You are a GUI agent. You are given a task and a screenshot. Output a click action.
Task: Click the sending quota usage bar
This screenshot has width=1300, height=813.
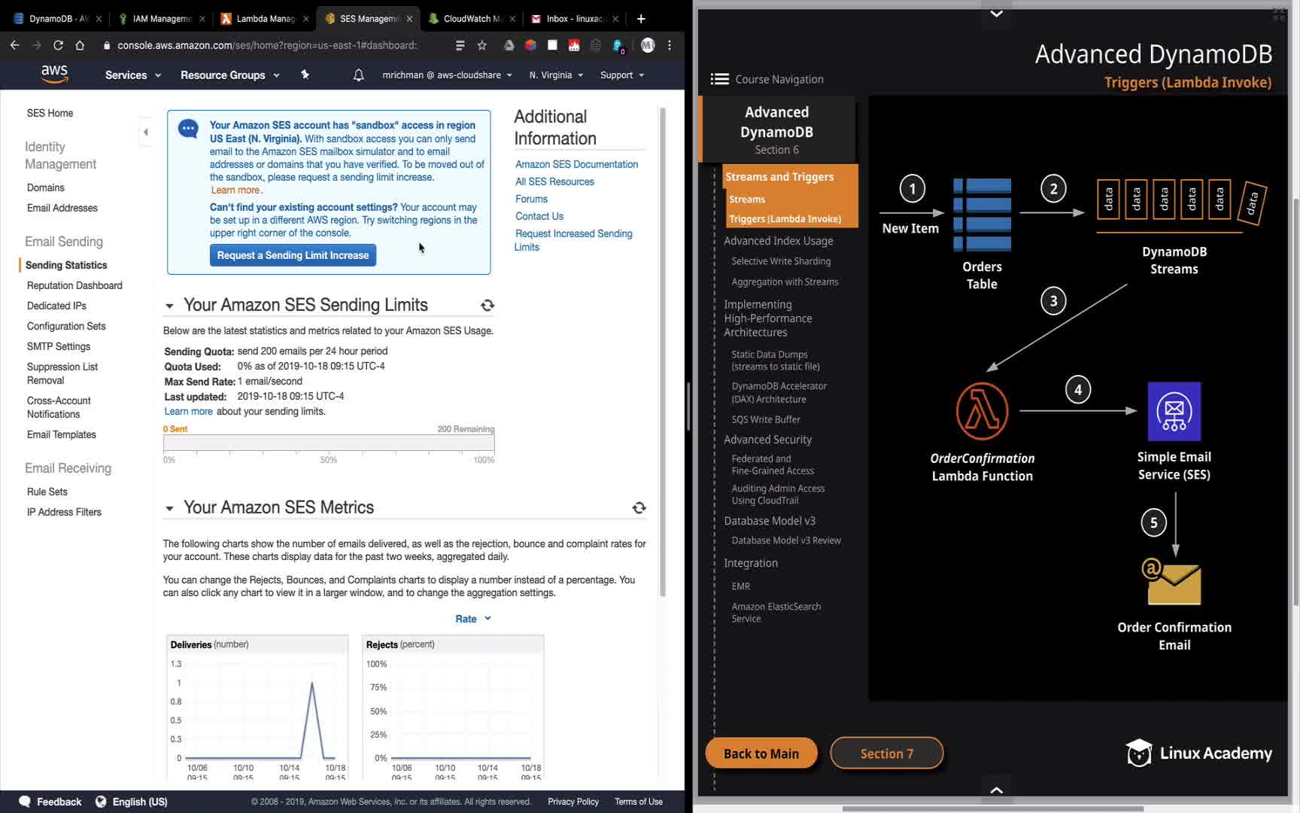[329, 443]
